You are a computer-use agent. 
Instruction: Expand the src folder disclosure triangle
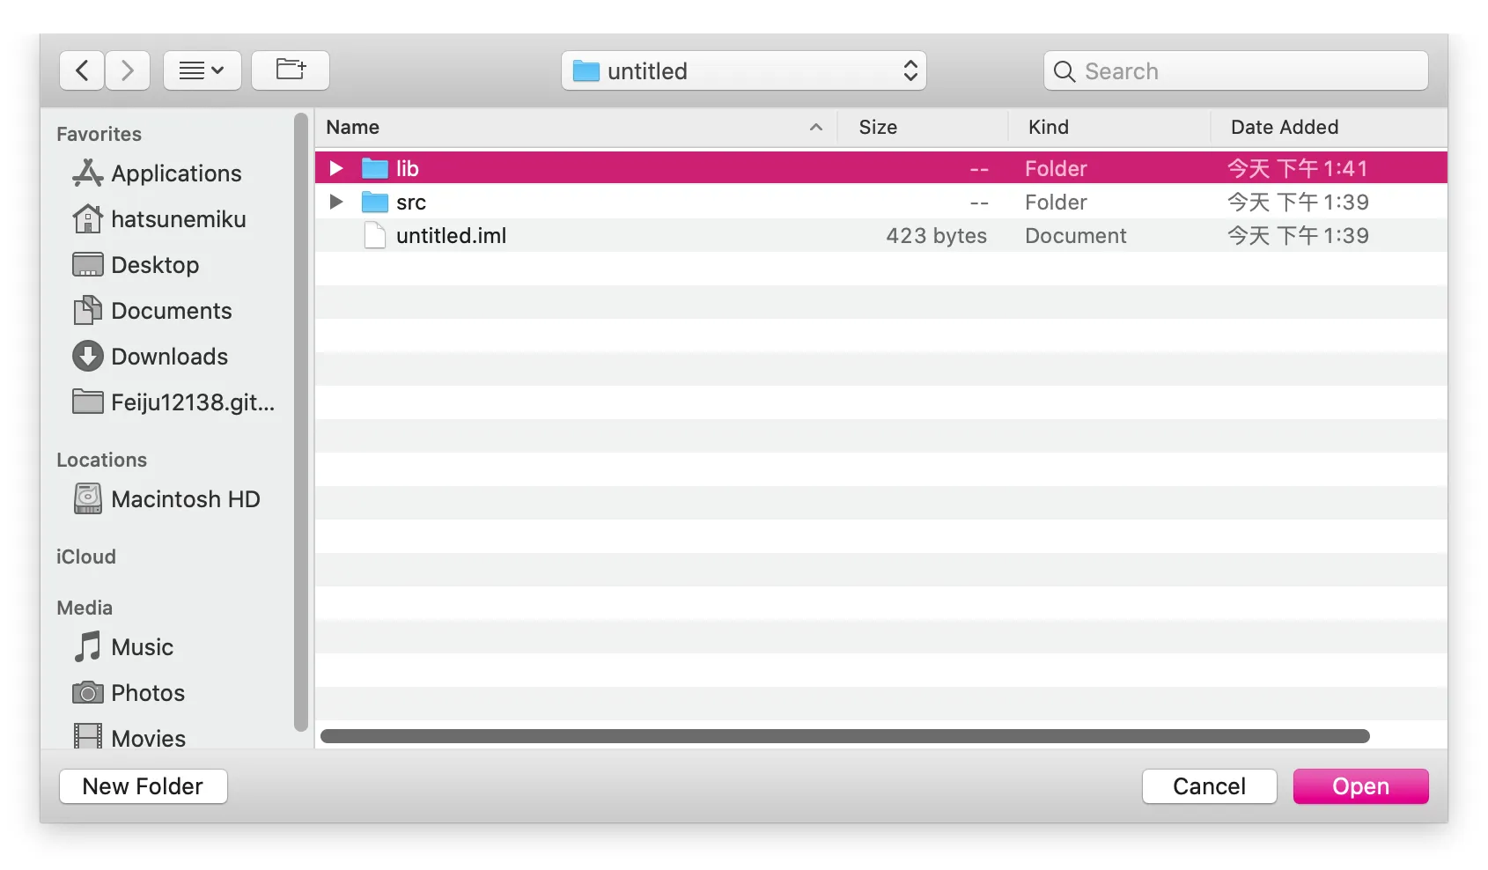pyautogui.click(x=336, y=202)
